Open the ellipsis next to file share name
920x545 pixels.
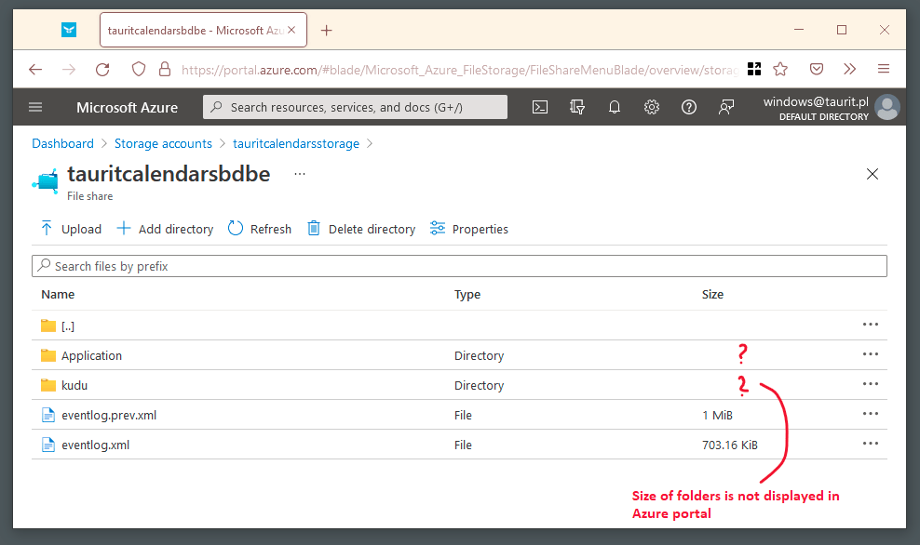pos(299,173)
